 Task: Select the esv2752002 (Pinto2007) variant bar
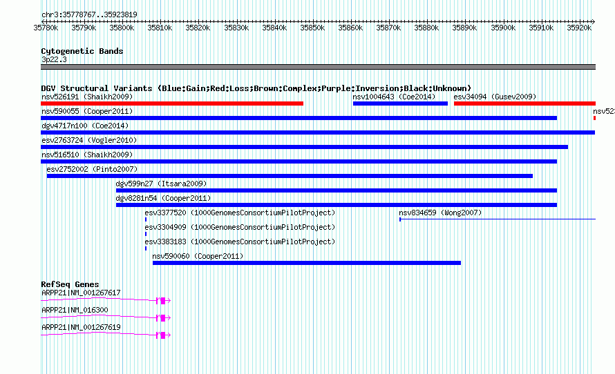pos(290,176)
